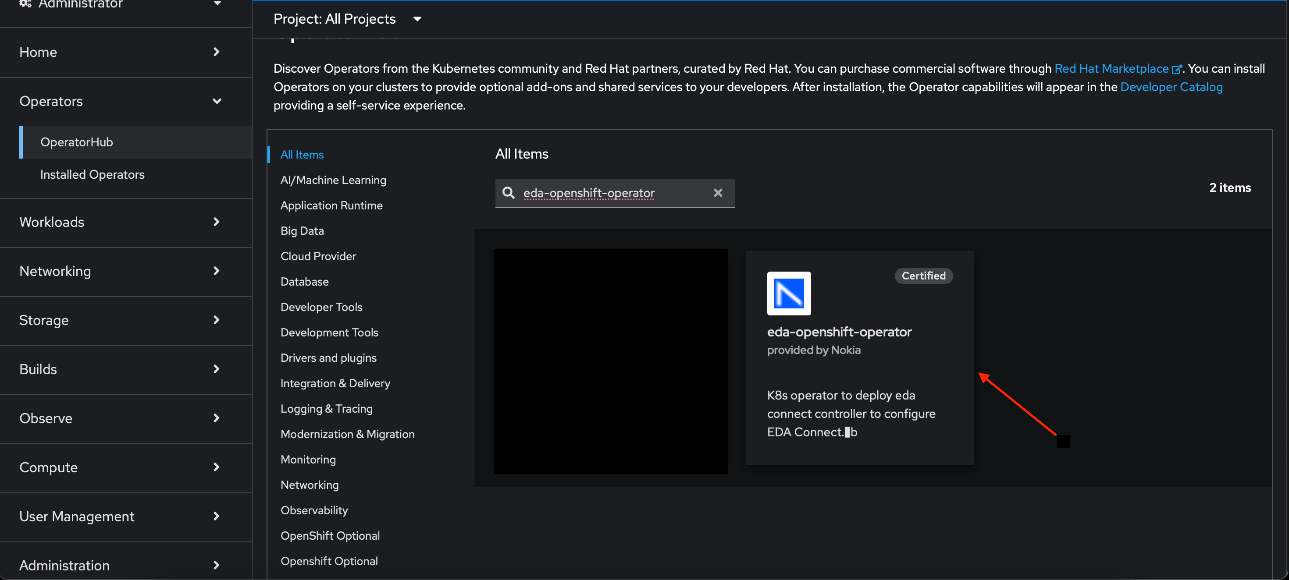Viewport: 1289px width, 580px height.
Task: Open the Developer Catalog link
Action: (x=1171, y=86)
